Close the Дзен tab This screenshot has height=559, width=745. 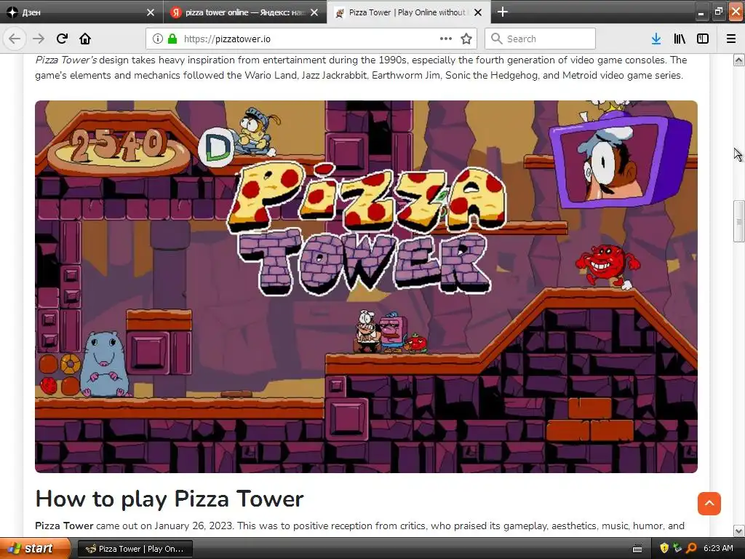151,12
